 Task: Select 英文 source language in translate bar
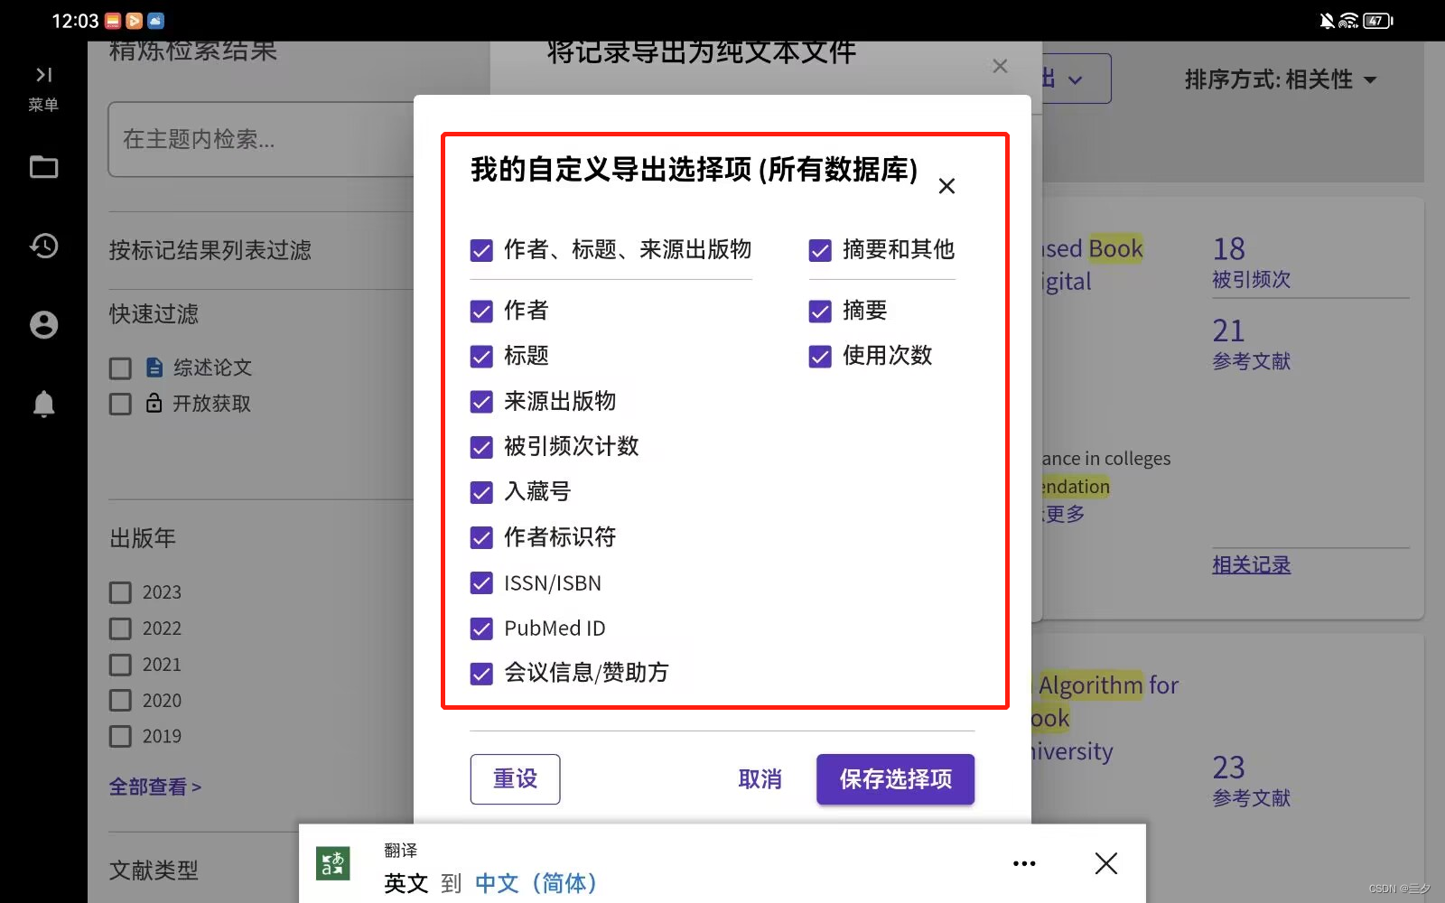[406, 882]
